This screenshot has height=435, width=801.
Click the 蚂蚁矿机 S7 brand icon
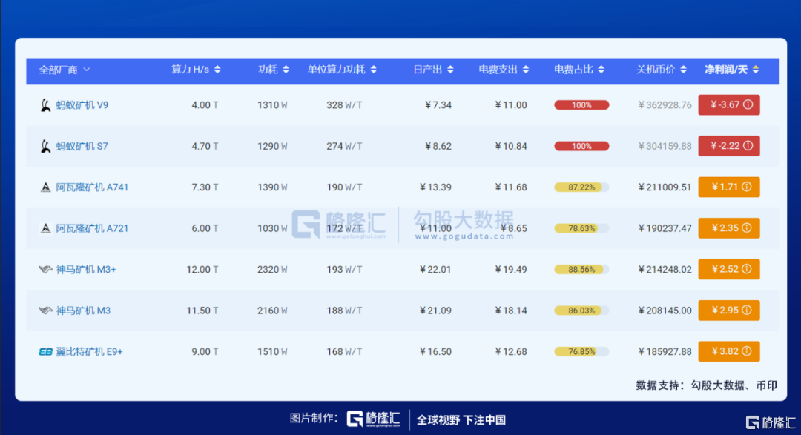(45, 147)
